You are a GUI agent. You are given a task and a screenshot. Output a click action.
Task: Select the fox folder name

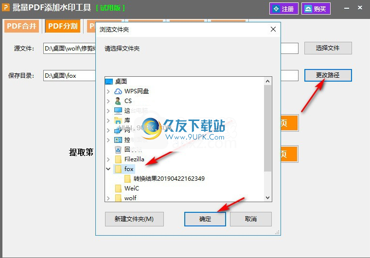(129, 169)
